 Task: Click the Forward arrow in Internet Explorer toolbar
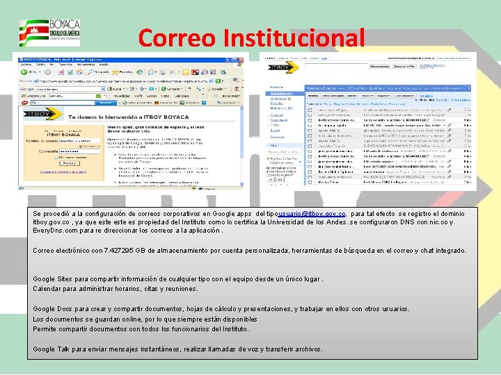click(47, 72)
